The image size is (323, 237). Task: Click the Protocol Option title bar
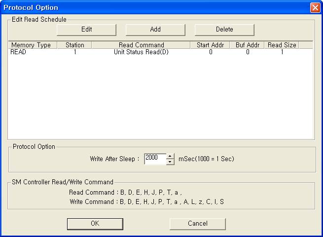tap(148, 7)
